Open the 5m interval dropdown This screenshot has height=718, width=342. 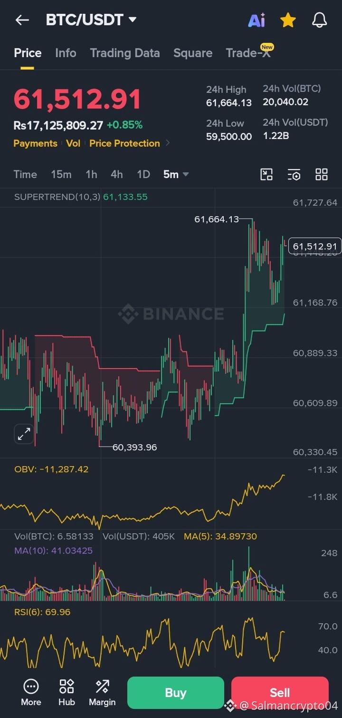coord(176,174)
